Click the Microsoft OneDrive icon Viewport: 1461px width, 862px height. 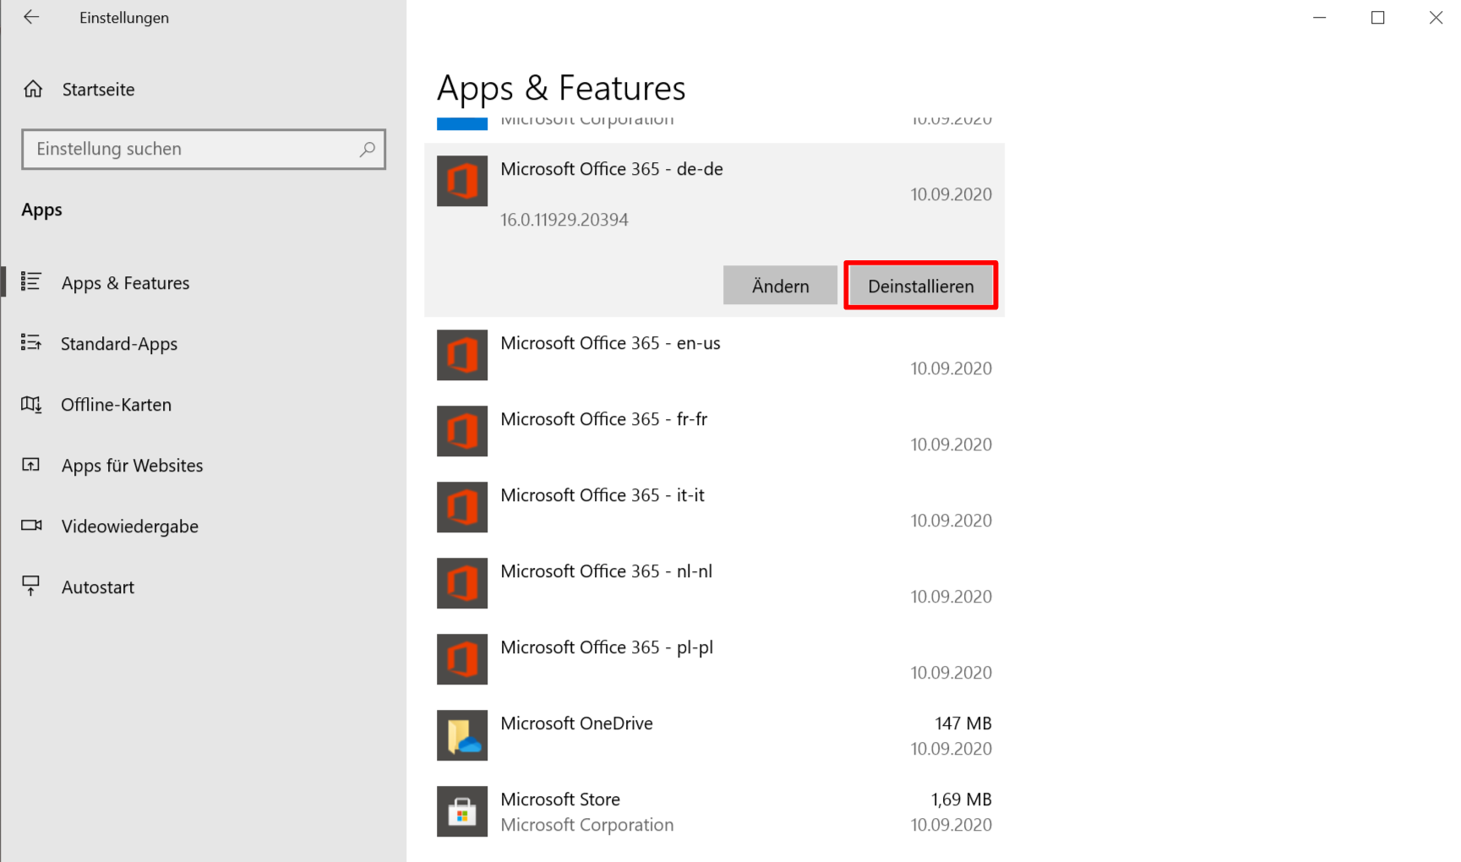point(462,735)
